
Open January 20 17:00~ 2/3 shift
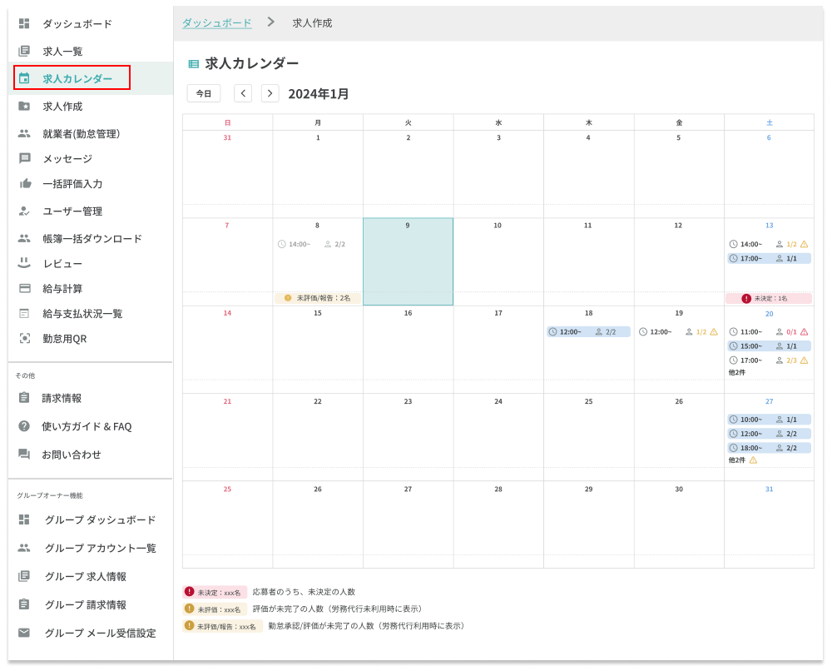769,360
